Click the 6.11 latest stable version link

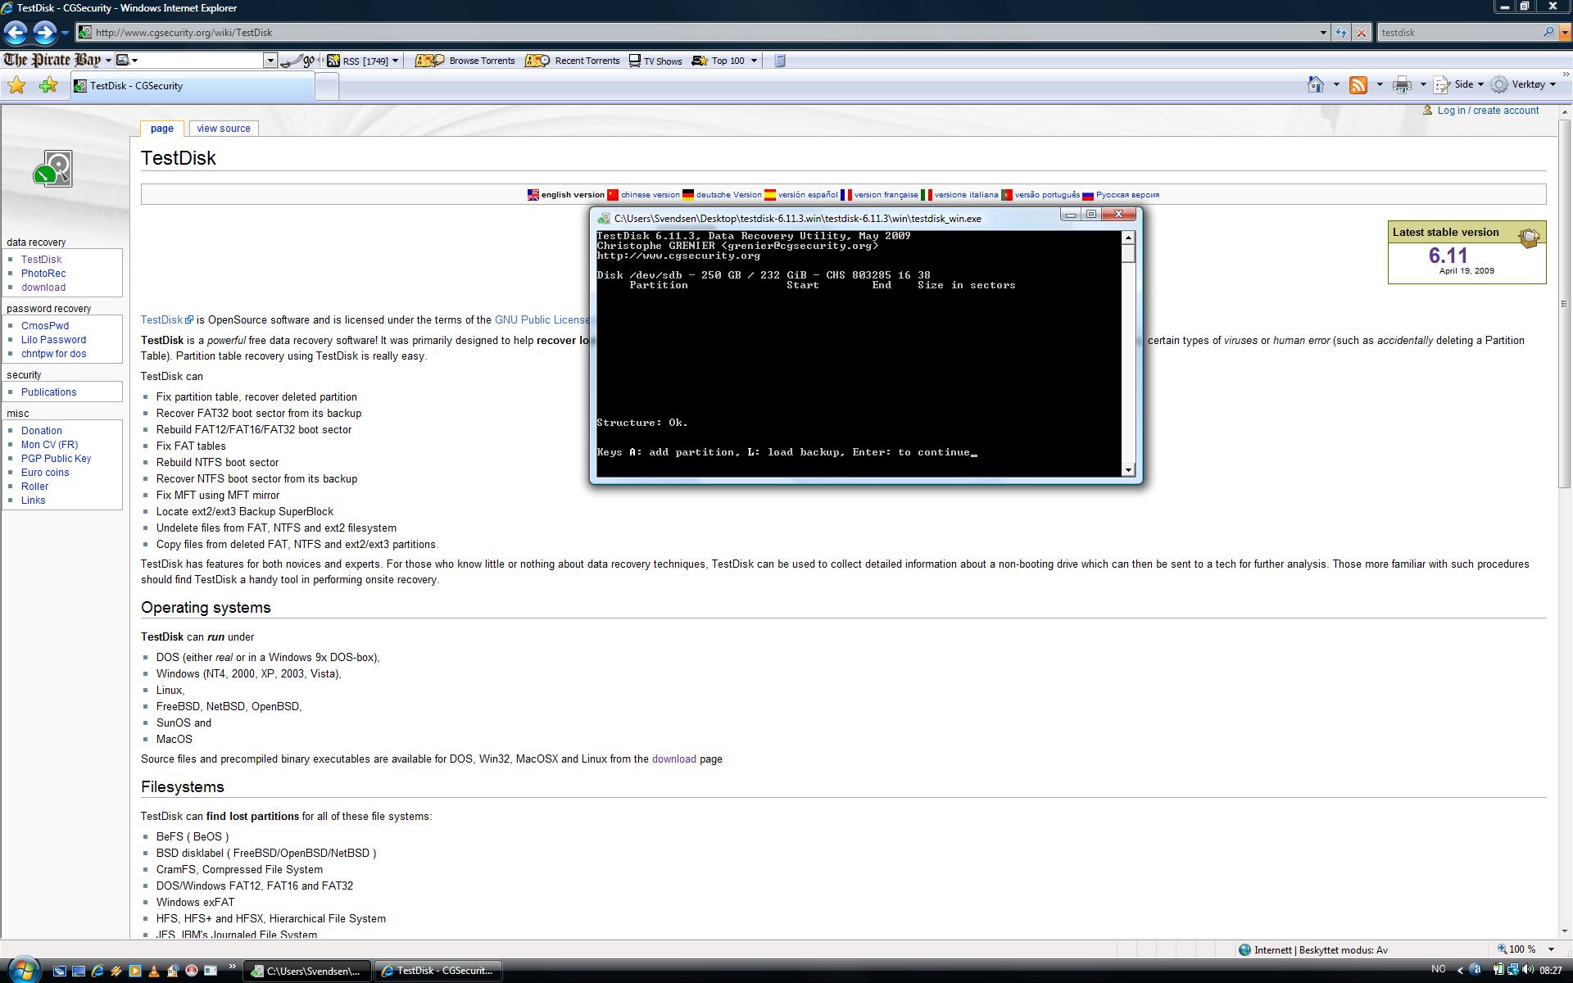tap(1448, 256)
